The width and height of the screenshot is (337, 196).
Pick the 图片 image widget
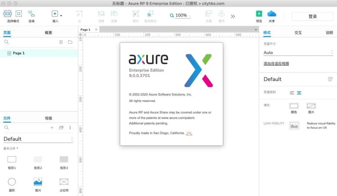(x=38, y=182)
